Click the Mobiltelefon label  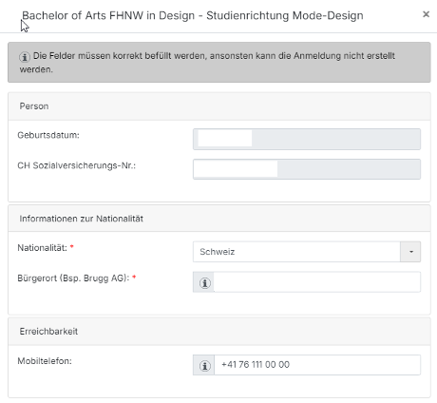point(45,361)
